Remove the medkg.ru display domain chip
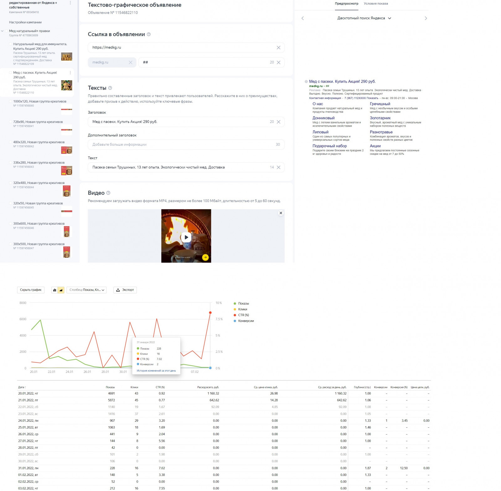The width and height of the screenshot is (501, 491). 131,62
